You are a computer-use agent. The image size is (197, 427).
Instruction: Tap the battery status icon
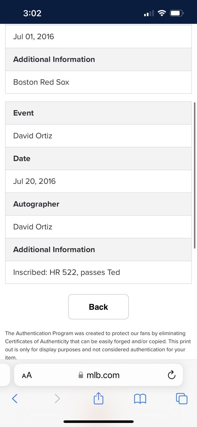coord(176,13)
